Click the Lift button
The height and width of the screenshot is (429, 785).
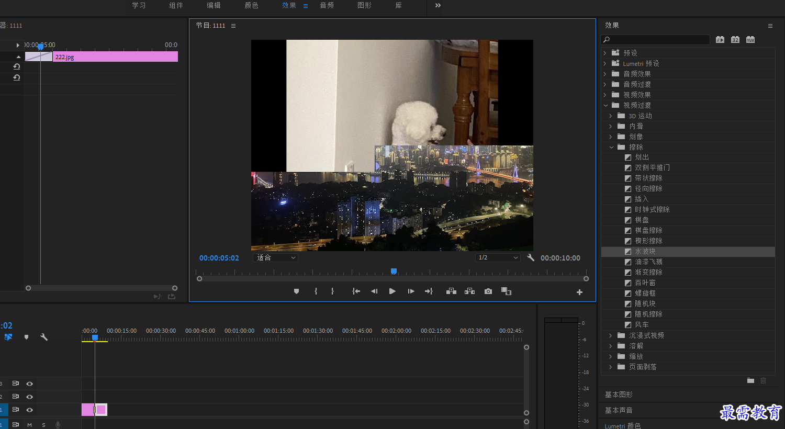click(x=451, y=291)
